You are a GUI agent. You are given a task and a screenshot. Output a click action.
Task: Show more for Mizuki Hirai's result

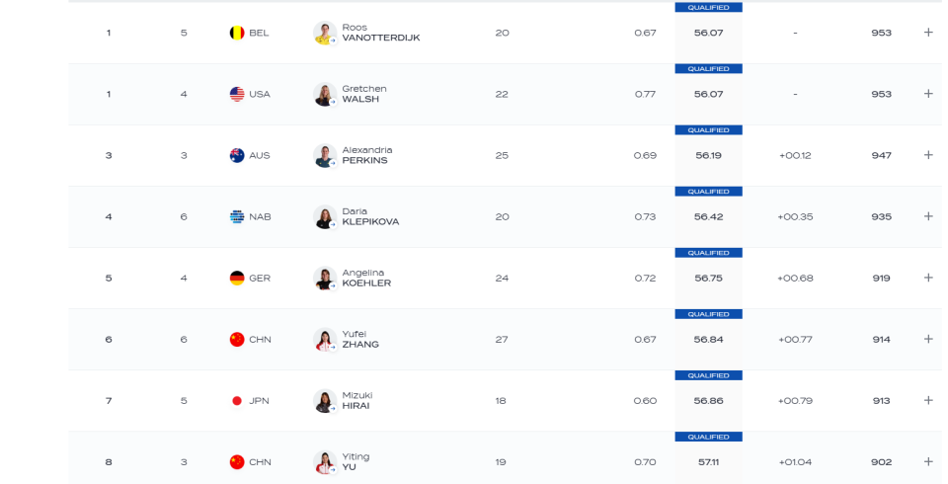coord(928,400)
